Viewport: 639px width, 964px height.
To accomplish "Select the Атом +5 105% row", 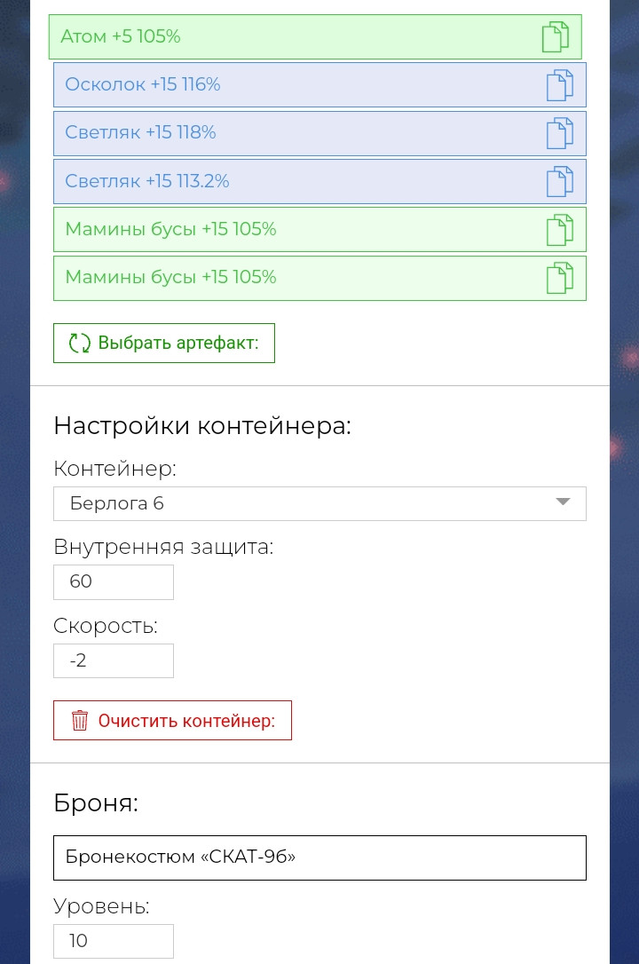I will coord(266,37).
